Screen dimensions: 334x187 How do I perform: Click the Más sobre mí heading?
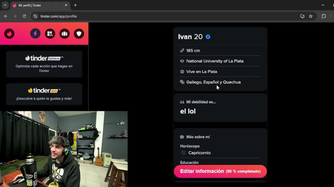pos(198,137)
